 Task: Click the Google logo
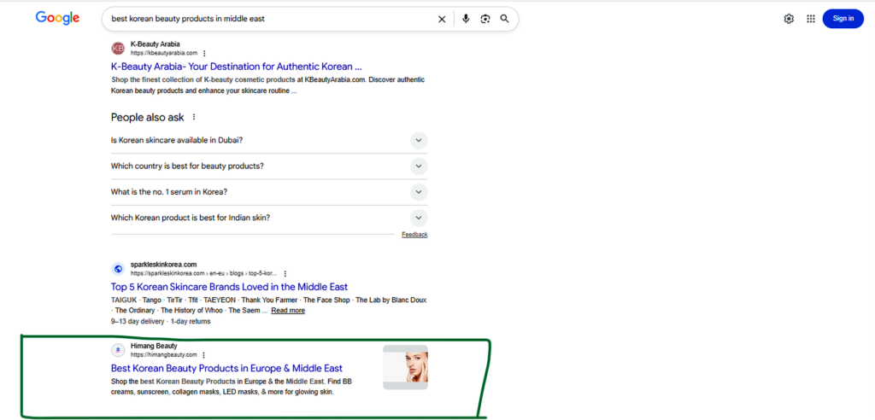tap(57, 18)
